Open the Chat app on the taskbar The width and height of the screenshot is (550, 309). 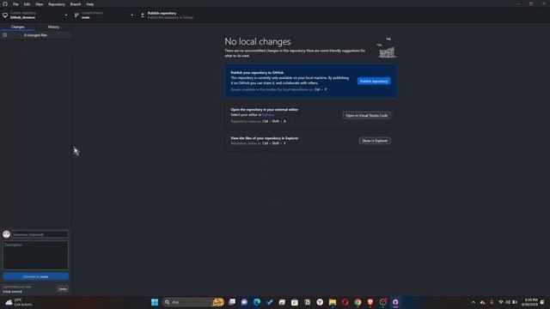click(x=244, y=302)
